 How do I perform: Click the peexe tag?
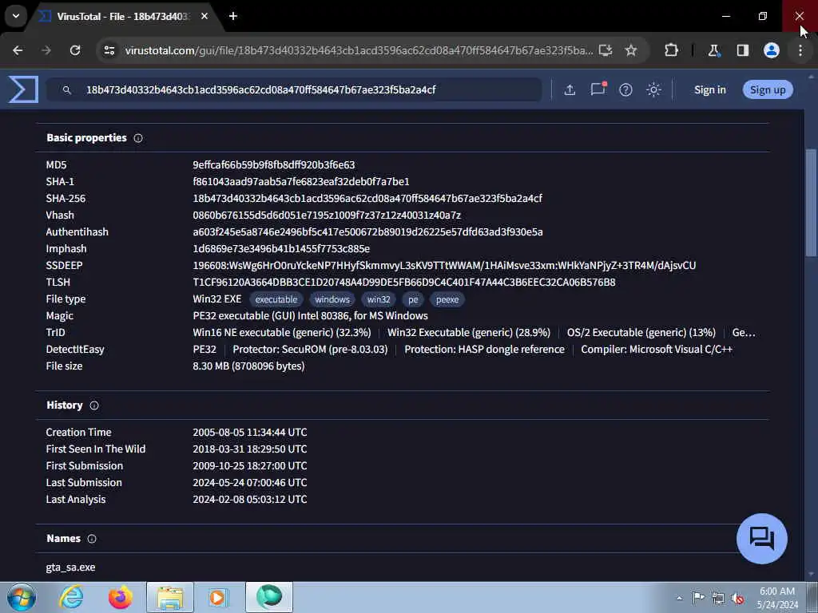447,300
